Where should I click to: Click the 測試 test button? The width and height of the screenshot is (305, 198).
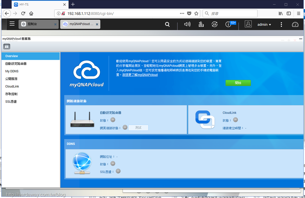click(138, 127)
